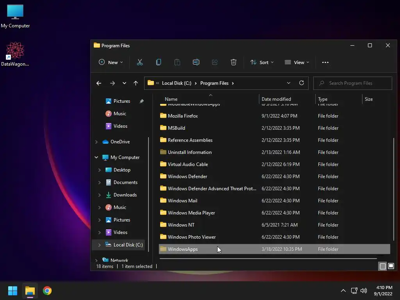Select the WindowsApps folder row
This screenshot has height=300, width=400.
(275, 249)
